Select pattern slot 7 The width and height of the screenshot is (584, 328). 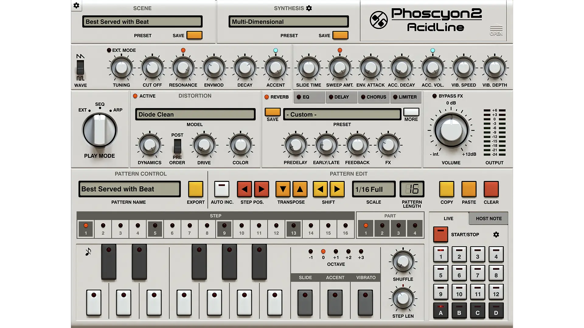click(478, 273)
